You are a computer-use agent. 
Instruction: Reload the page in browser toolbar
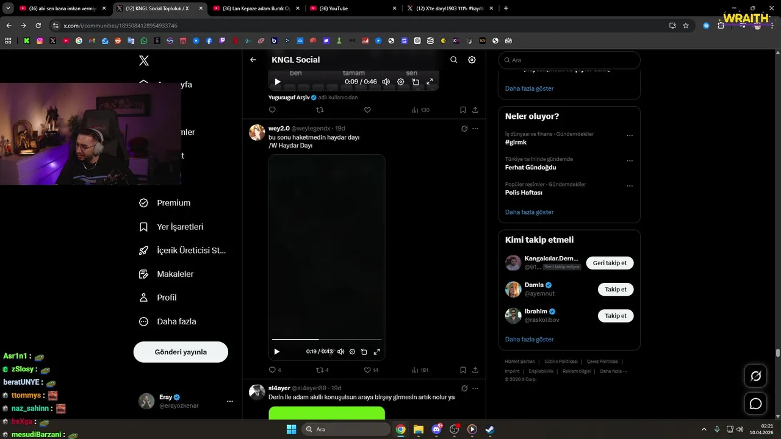[38, 26]
